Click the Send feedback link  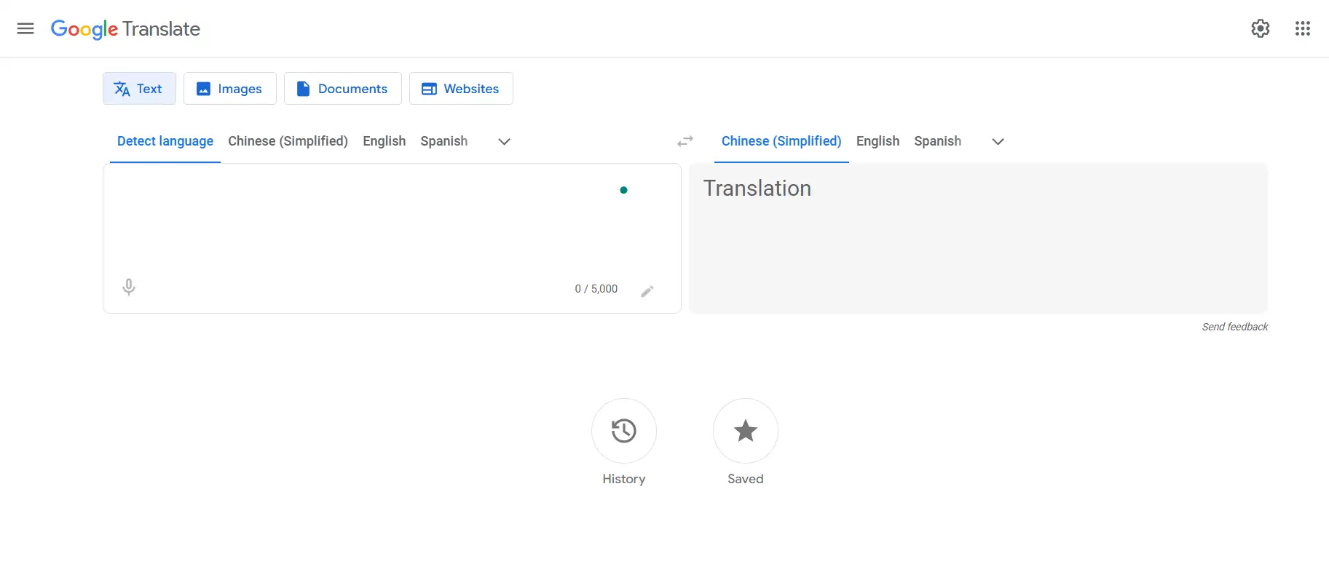coord(1235,327)
